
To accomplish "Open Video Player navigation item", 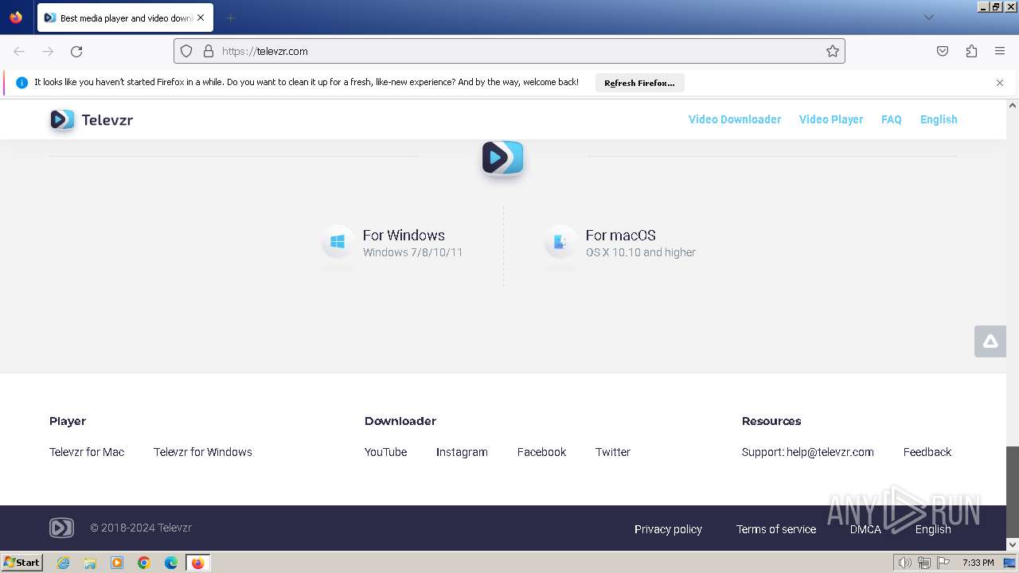I will coord(831,119).
